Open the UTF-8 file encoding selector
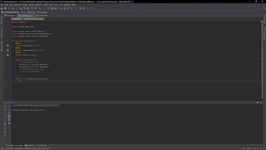The image size is (266, 150). click(256, 149)
